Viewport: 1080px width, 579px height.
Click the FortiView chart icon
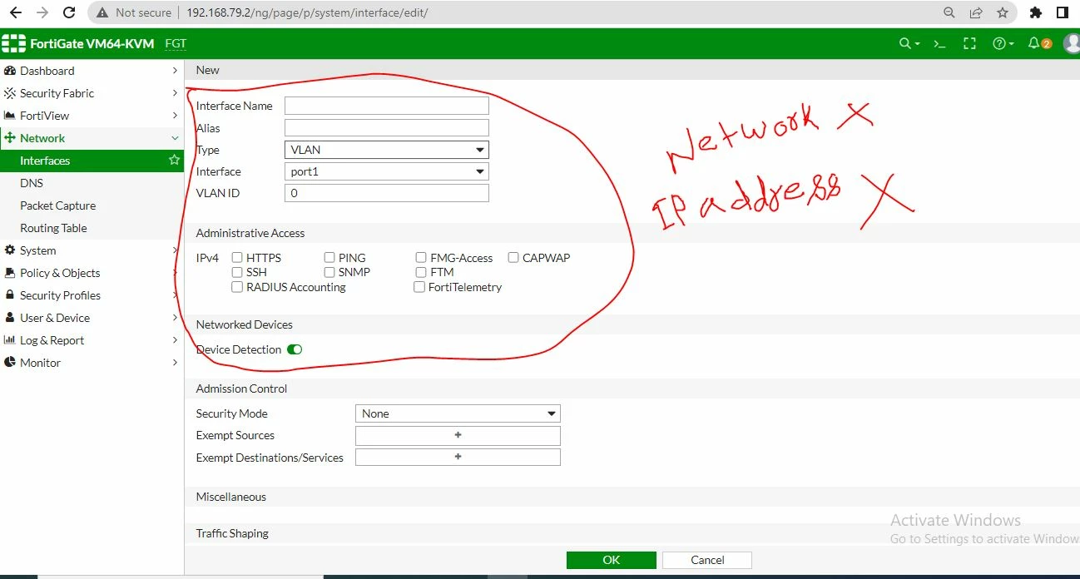(10, 116)
